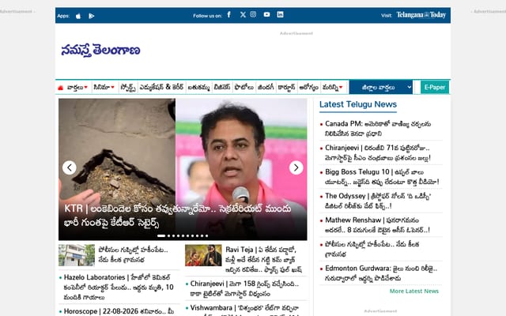Read the Hazelo Laboratories article
This screenshot has height=316, width=506.
point(119,287)
